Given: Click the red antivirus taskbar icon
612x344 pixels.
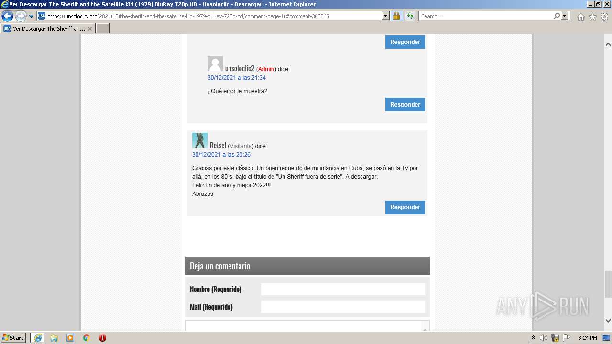Looking at the screenshot, I should click(x=102, y=338).
